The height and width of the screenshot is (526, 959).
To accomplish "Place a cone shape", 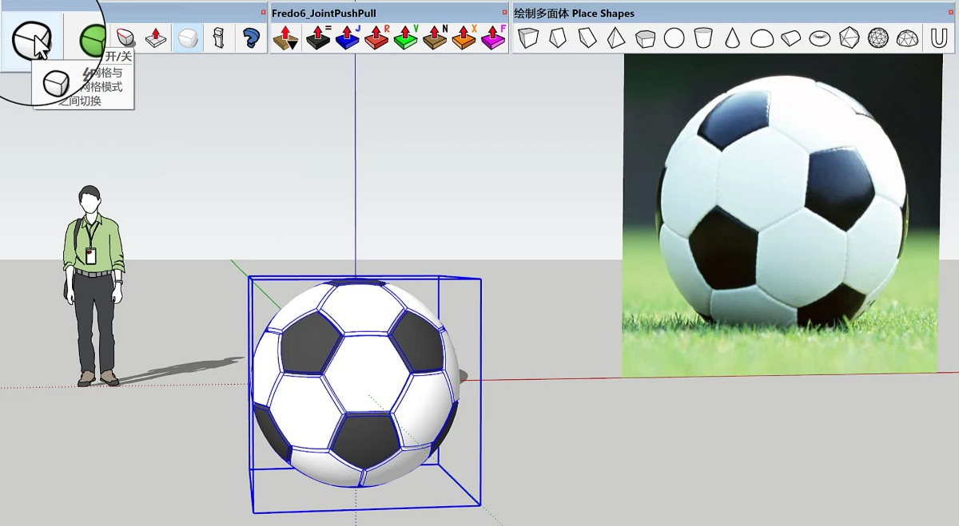I will tap(732, 38).
